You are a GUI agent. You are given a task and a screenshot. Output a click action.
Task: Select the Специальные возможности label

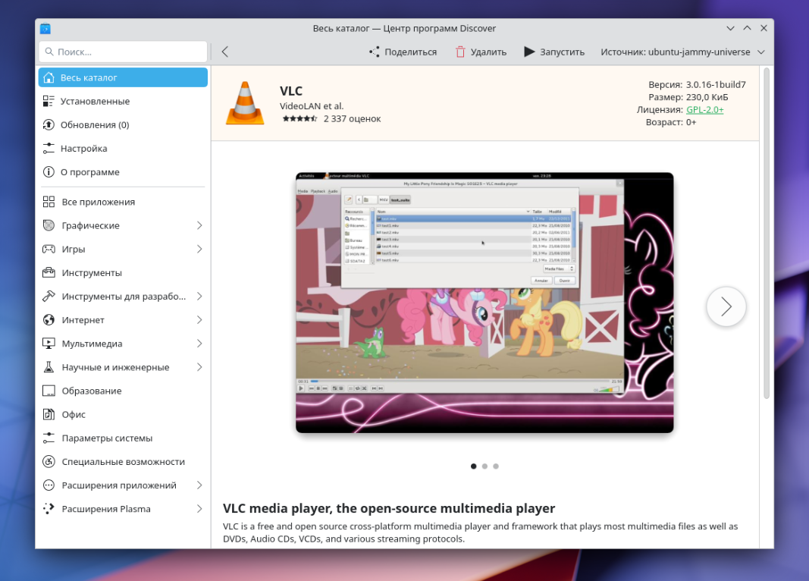pos(124,462)
